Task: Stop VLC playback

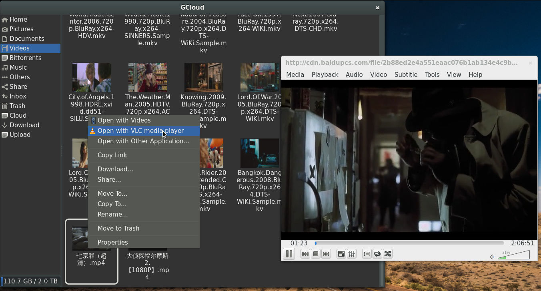Action: point(316,254)
